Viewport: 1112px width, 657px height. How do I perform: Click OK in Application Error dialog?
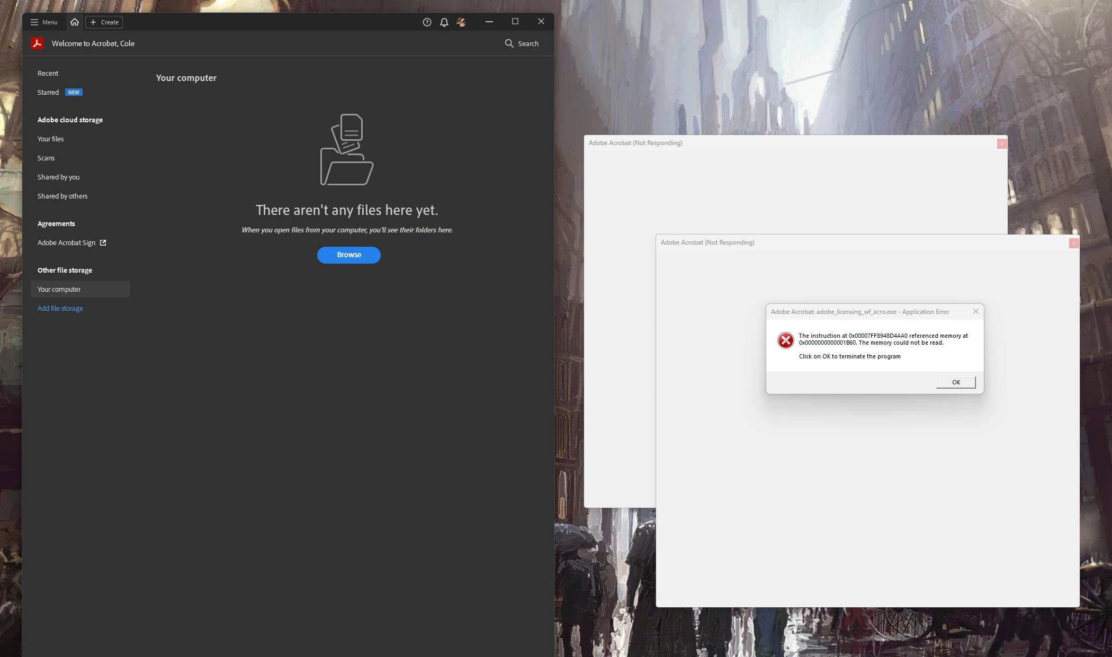955,382
